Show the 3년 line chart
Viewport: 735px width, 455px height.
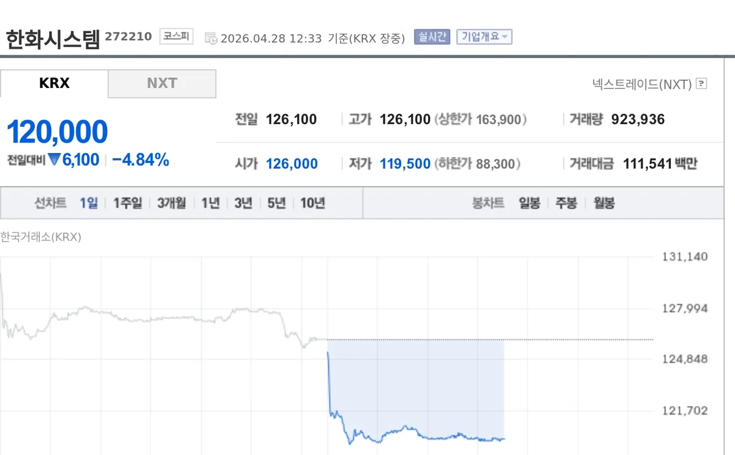point(243,203)
